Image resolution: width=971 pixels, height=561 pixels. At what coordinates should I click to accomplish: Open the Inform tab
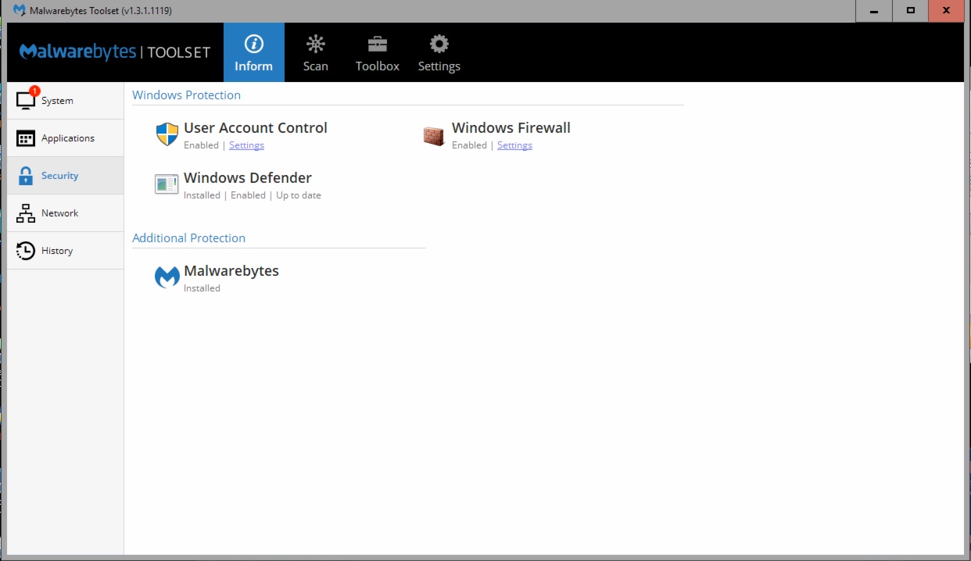tap(253, 52)
